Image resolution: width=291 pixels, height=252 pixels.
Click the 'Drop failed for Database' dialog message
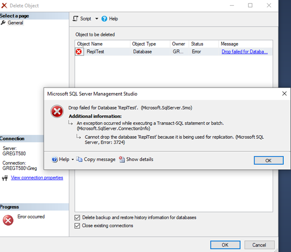point(130,108)
